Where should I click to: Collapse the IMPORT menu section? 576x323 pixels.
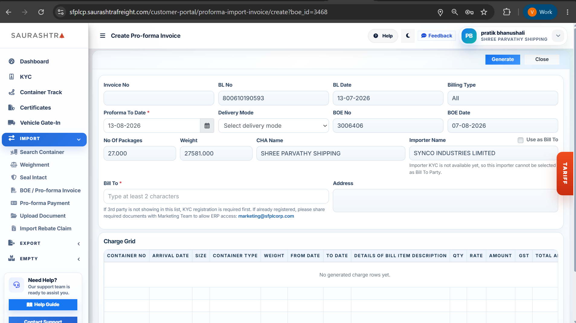[44, 139]
